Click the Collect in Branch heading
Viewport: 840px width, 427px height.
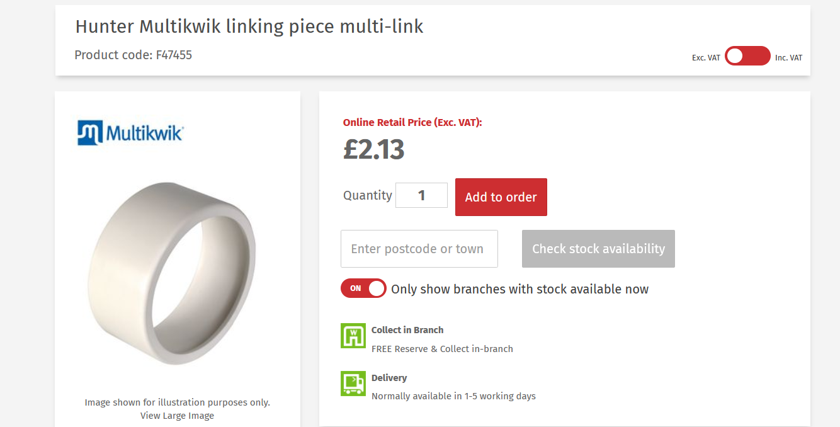point(407,329)
